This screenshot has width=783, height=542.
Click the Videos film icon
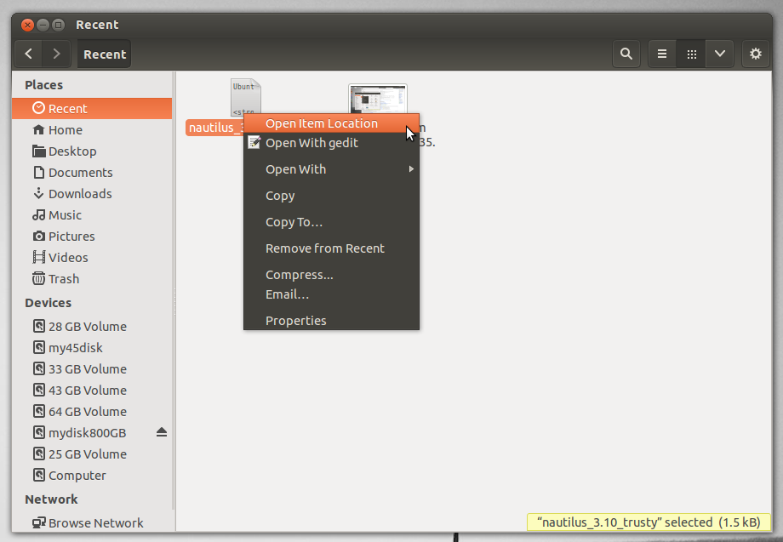(x=38, y=257)
